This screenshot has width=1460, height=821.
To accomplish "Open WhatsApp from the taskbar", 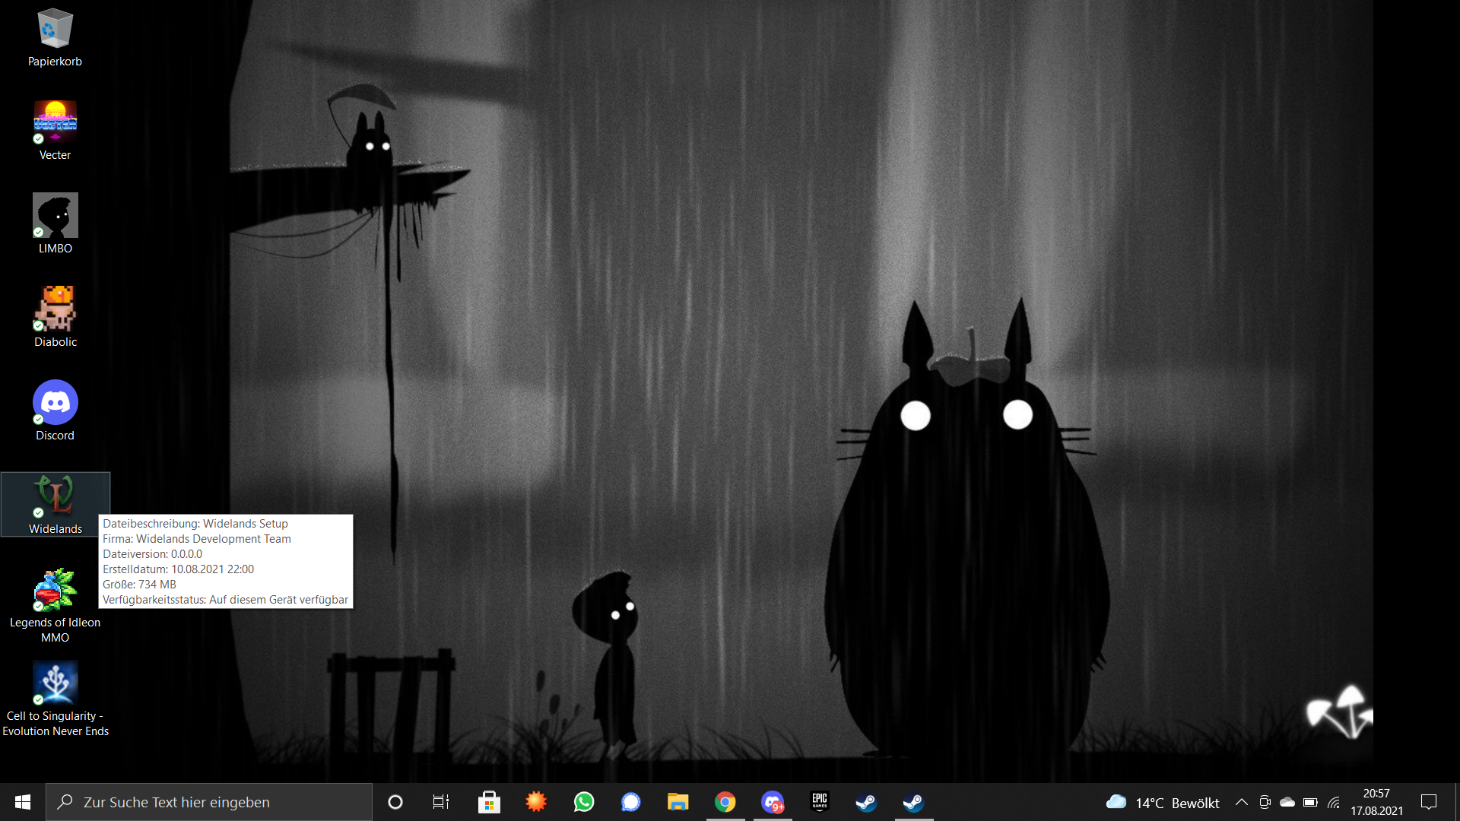I will 584,802.
